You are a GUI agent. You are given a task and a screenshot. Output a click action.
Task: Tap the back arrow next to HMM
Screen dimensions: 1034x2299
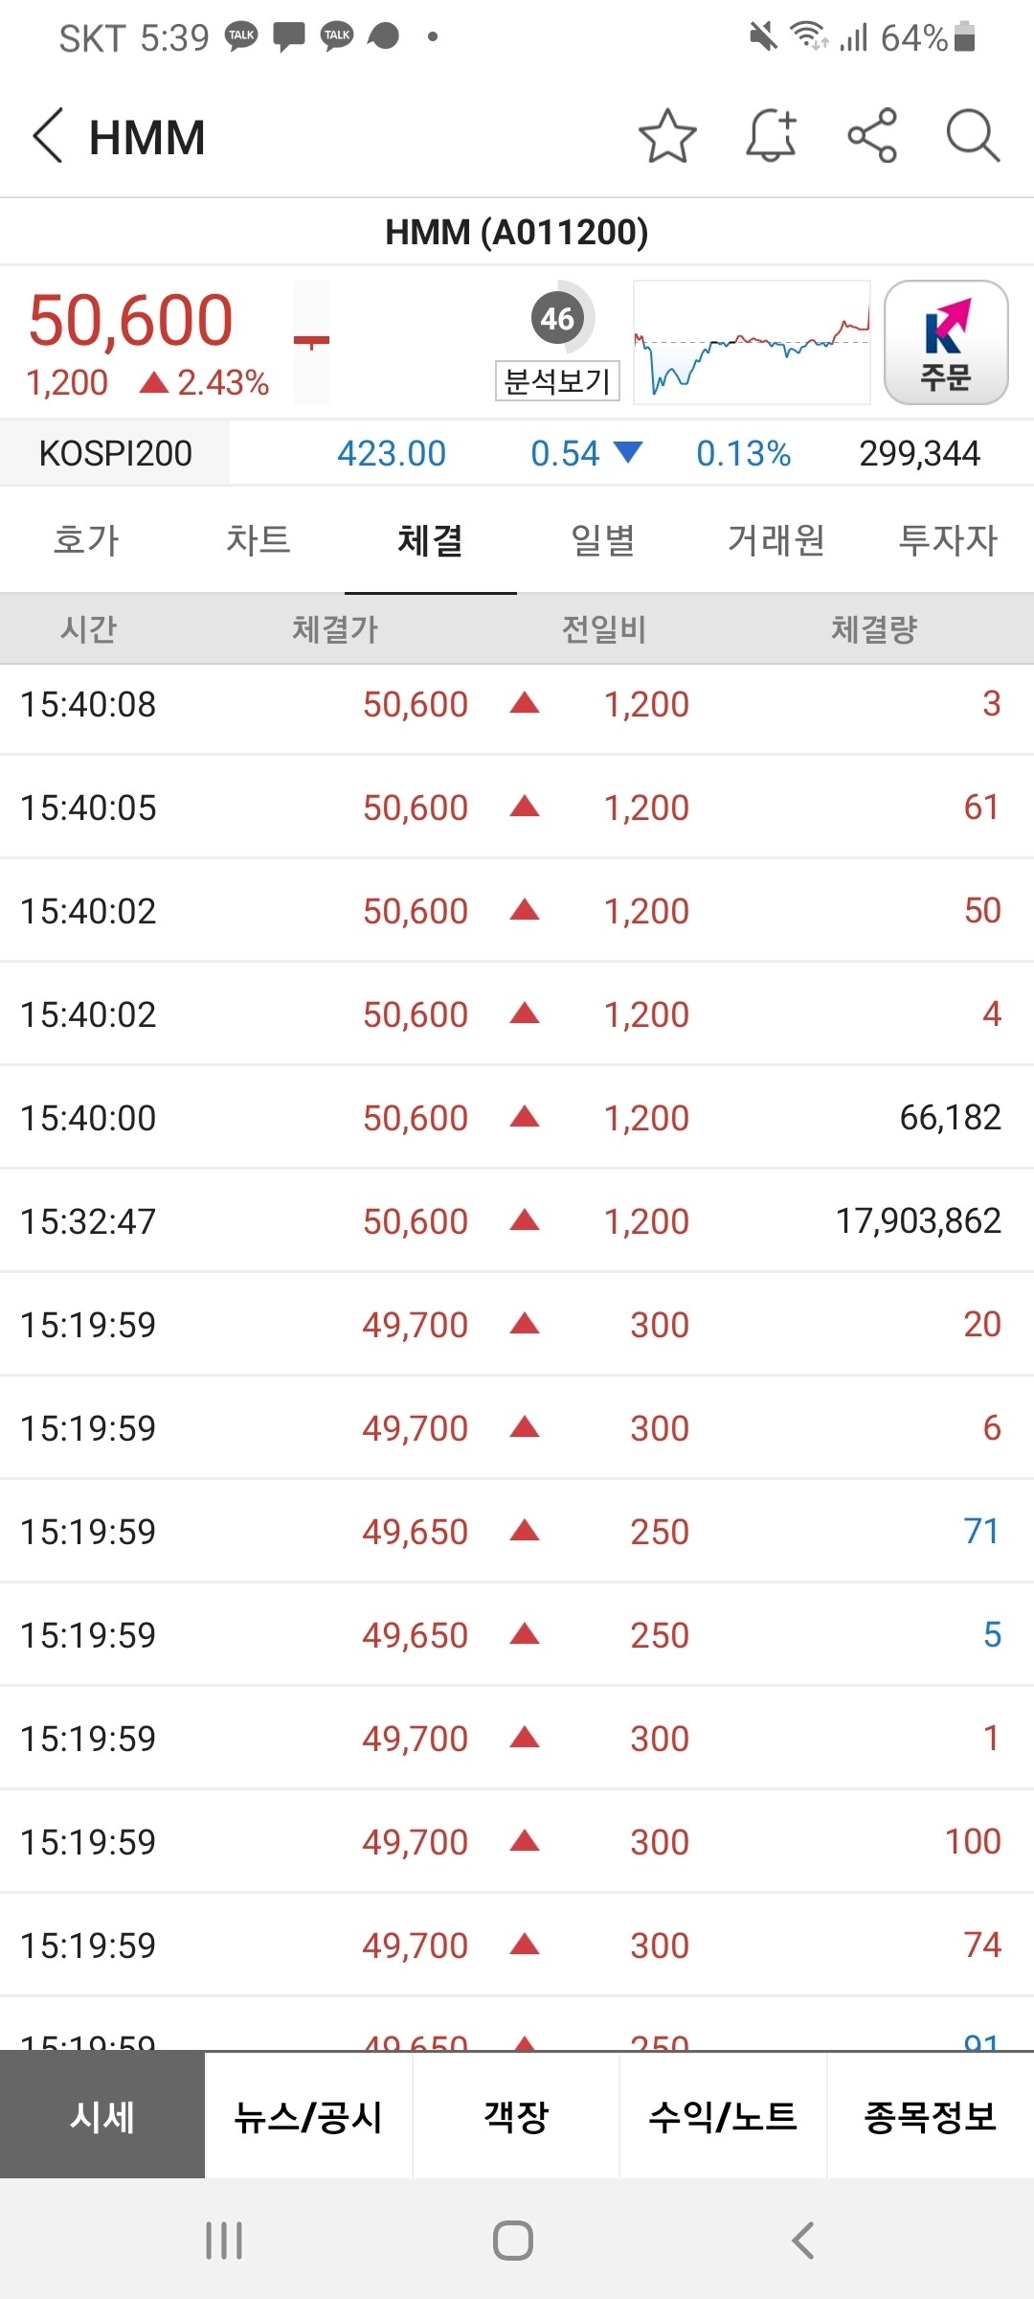tap(48, 136)
